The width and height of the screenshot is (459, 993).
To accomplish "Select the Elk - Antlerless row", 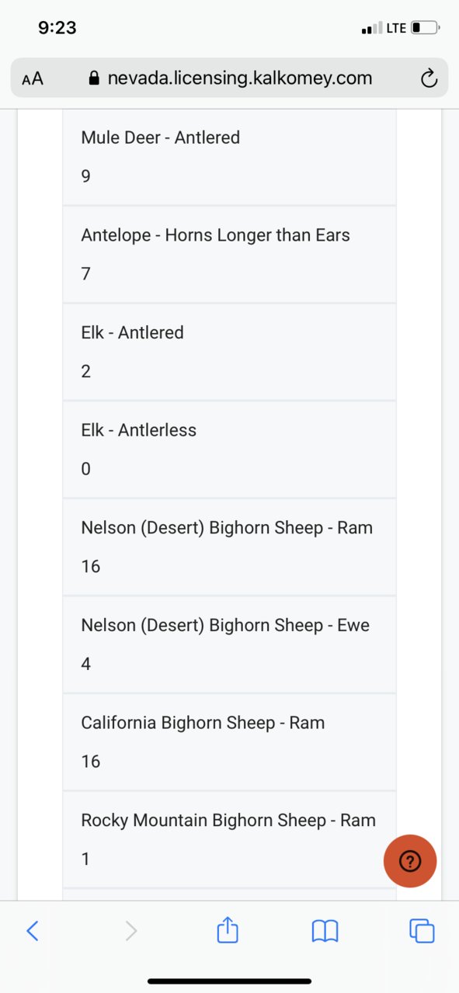I will (229, 450).
